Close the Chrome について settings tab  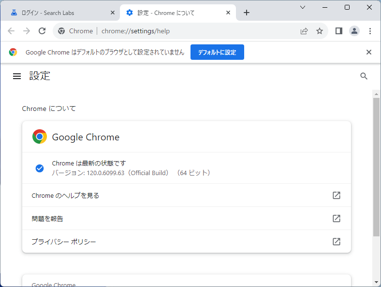tap(228, 13)
